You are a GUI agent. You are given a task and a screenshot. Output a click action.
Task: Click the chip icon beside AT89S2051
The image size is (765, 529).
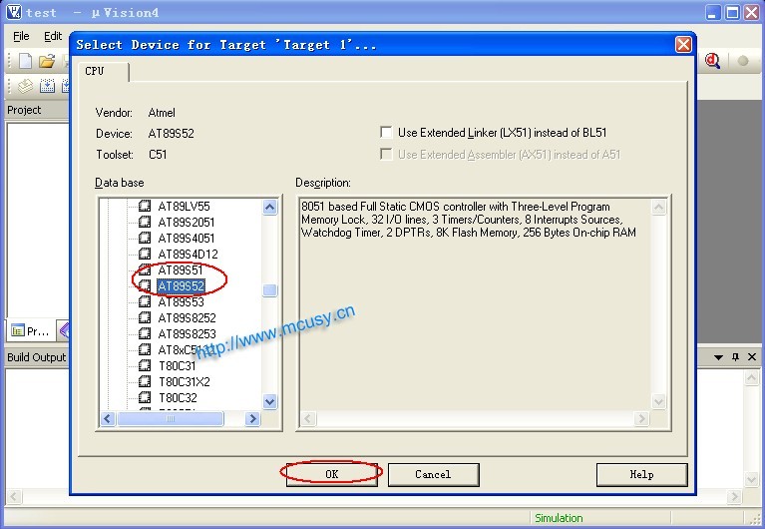pyautogui.click(x=145, y=222)
